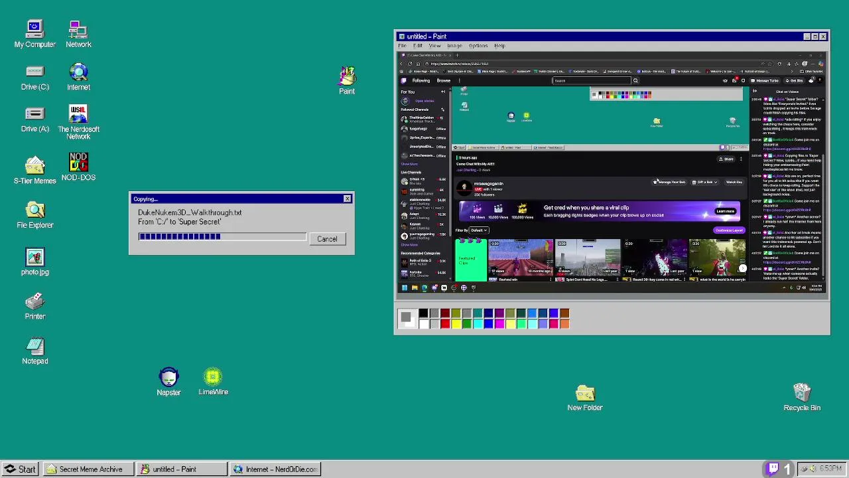Open the Network desktop icon
Screen dimensions: 849x478
(x=78, y=33)
